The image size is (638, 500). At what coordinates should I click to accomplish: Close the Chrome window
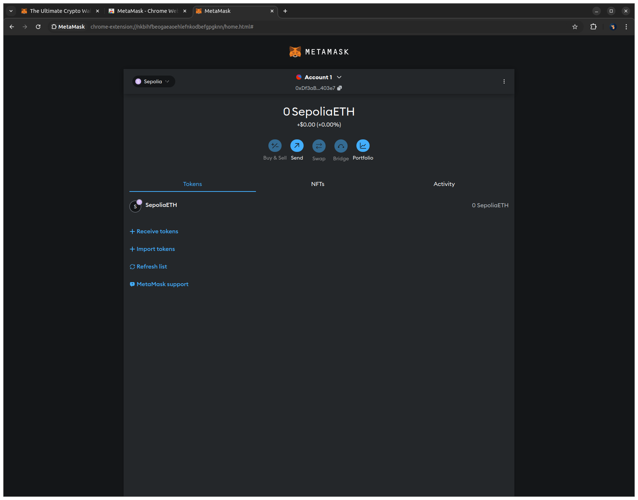click(x=626, y=11)
